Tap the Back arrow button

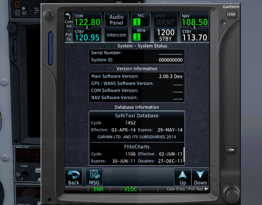tap(74, 177)
